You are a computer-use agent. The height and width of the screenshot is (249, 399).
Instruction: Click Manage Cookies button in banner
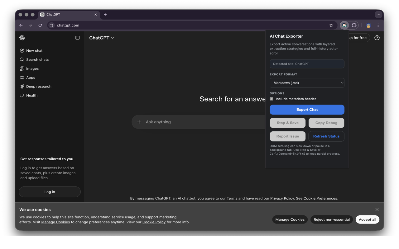[x=290, y=219]
